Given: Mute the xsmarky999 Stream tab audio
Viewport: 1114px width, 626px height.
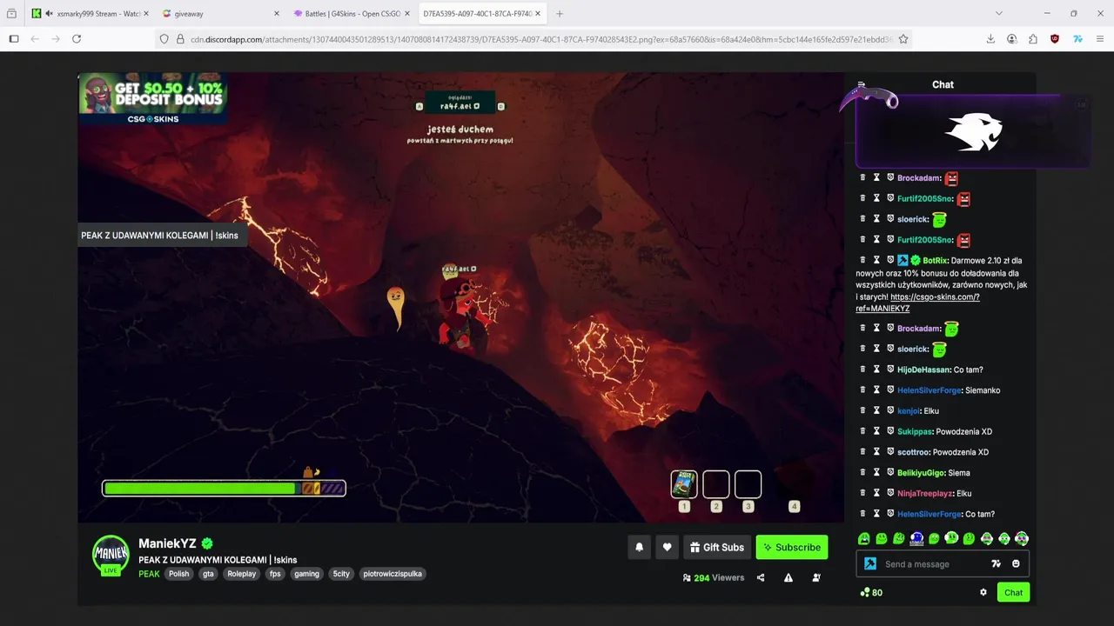Looking at the screenshot, I should (48, 14).
